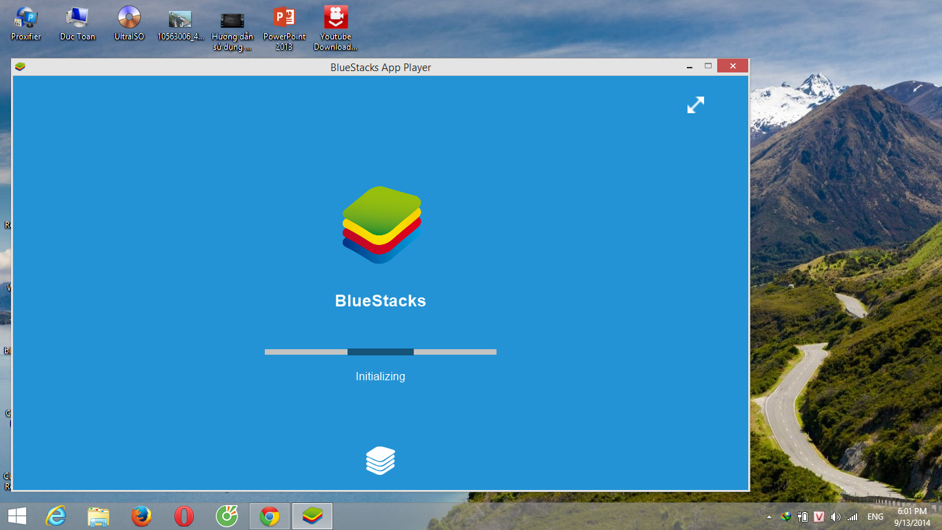Image resolution: width=942 pixels, height=530 pixels.
Task: Click the fullscreen arrows icon in BlueStacks
Action: click(696, 105)
